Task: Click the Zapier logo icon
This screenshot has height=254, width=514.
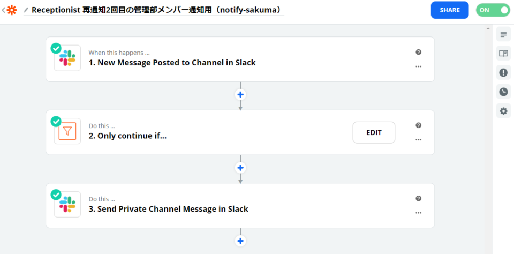Action: (x=12, y=10)
